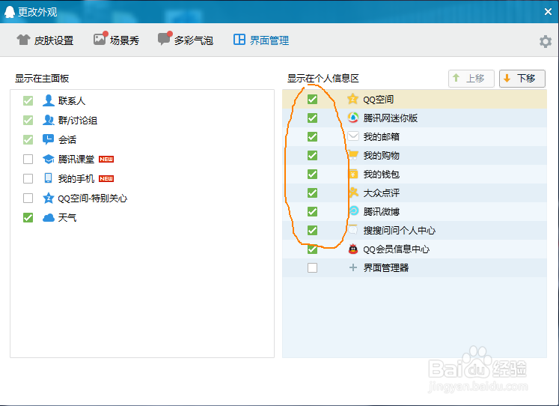Image resolution: width=559 pixels, height=406 pixels.
Task: Click the contacts person icon
Action: tap(48, 100)
